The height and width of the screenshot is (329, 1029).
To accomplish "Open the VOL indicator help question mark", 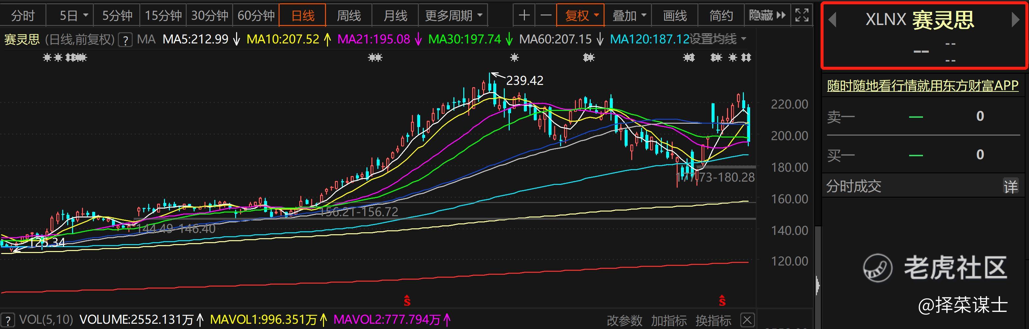I will click(8, 320).
